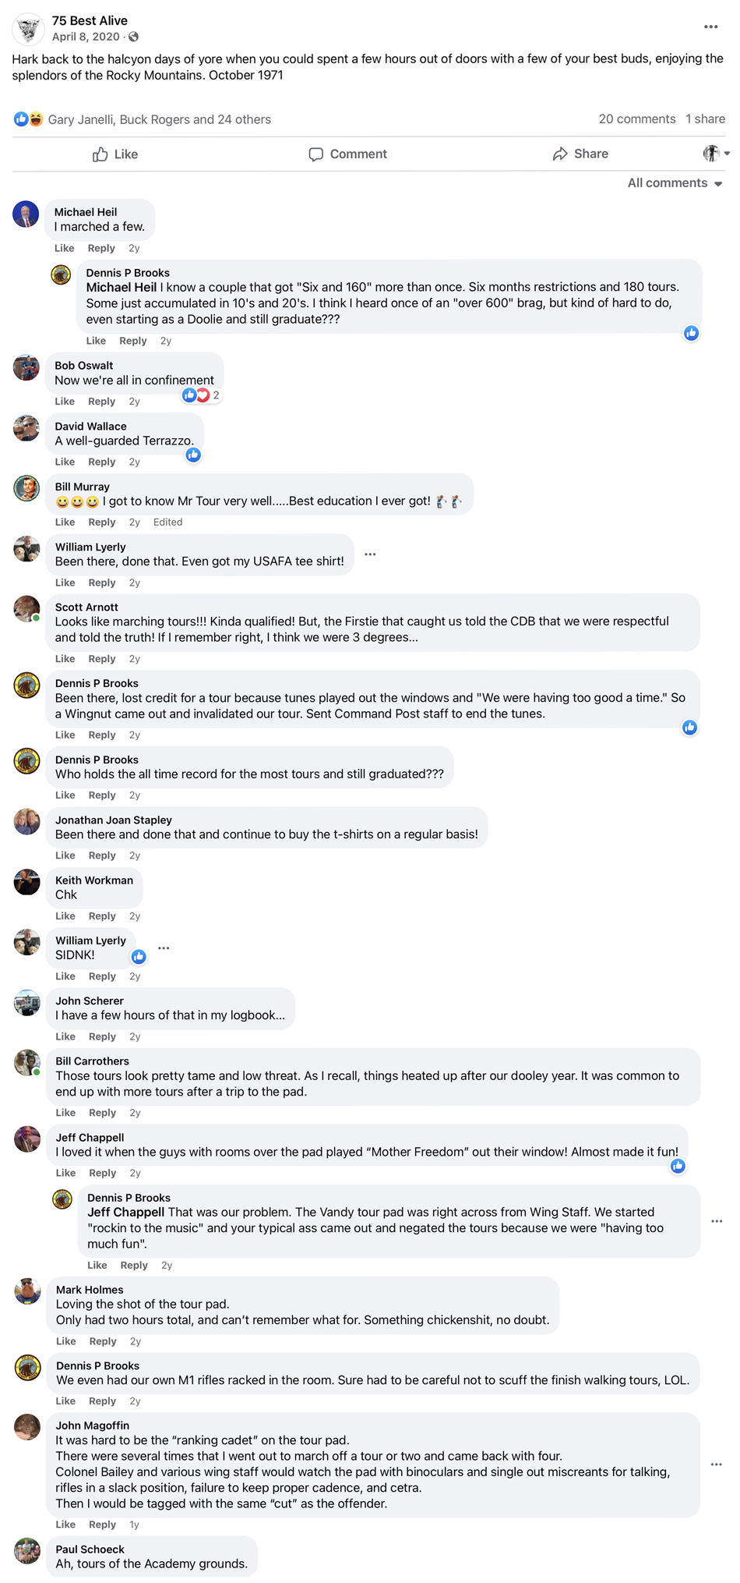This screenshot has height=1583, width=740.
Task: Open the profile switcher dropdown beside Share
Action: (716, 154)
